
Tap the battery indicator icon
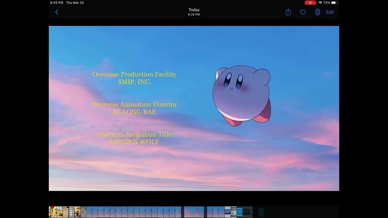tap(334, 3)
